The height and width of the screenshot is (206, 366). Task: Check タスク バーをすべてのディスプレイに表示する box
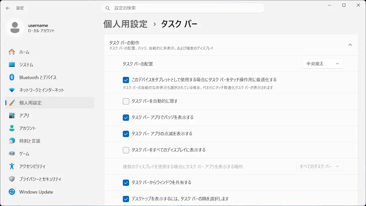126,150
